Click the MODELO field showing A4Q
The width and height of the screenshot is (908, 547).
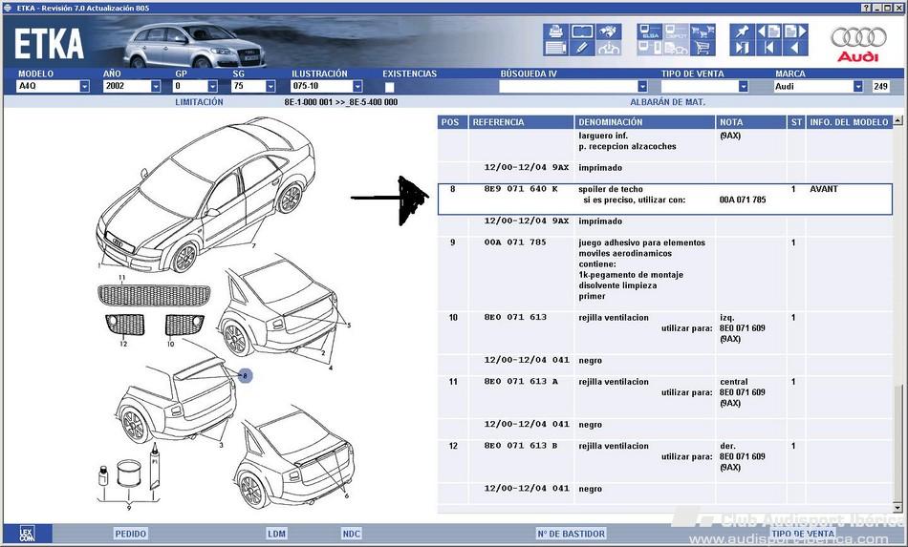(x=48, y=86)
